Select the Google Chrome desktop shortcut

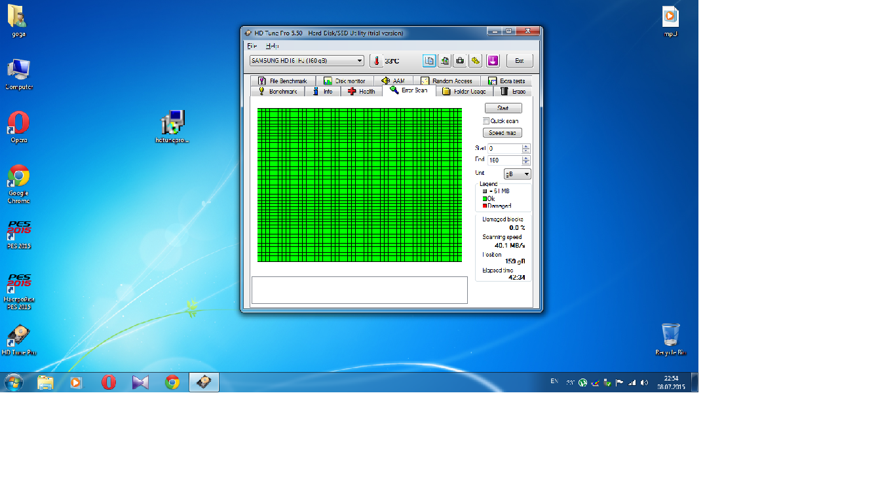(x=18, y=184)
